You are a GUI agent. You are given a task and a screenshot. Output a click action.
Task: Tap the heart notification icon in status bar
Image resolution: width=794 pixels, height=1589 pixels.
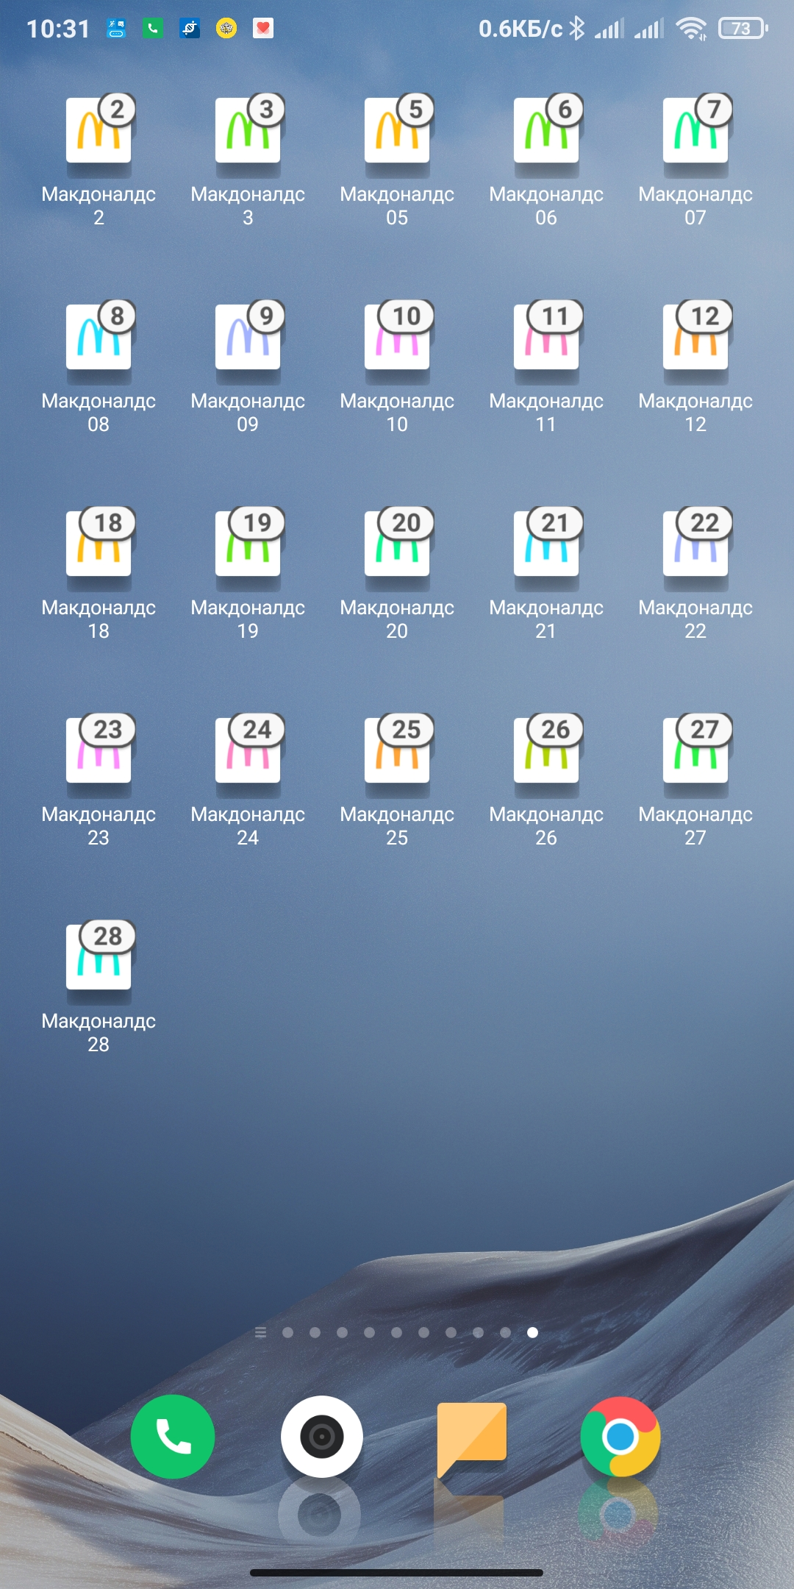[263, 29]
